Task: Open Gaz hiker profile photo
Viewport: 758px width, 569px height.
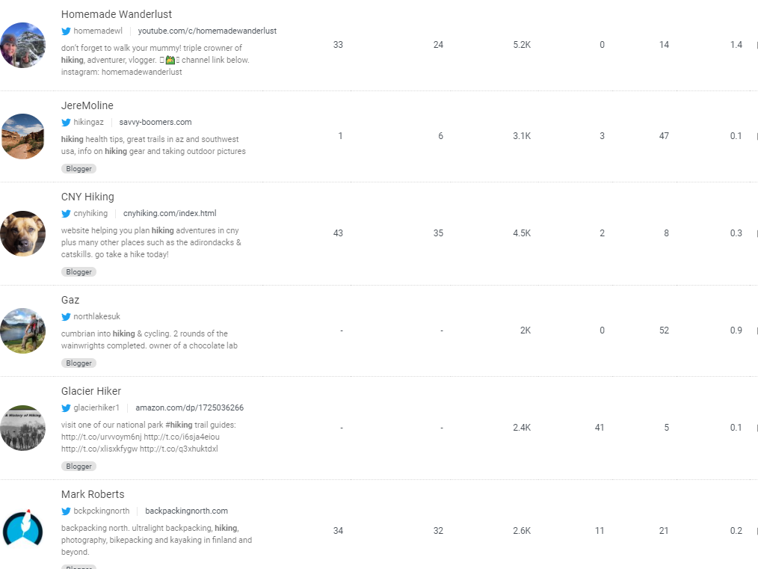Action: (22, 330)
